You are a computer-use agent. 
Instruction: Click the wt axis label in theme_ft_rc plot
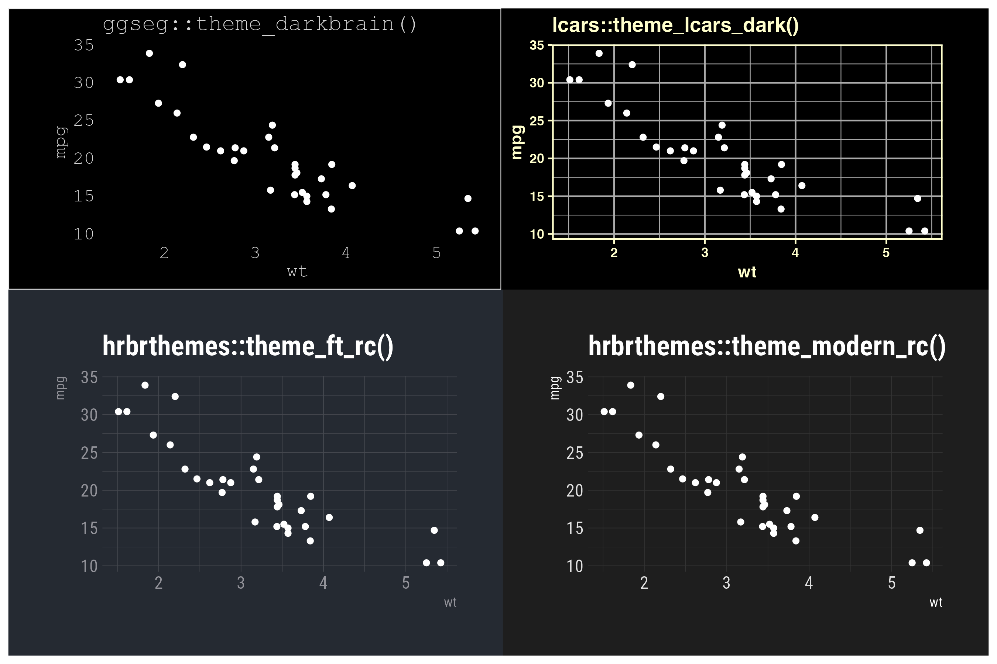pyautogui.click(x=450, y=602)
